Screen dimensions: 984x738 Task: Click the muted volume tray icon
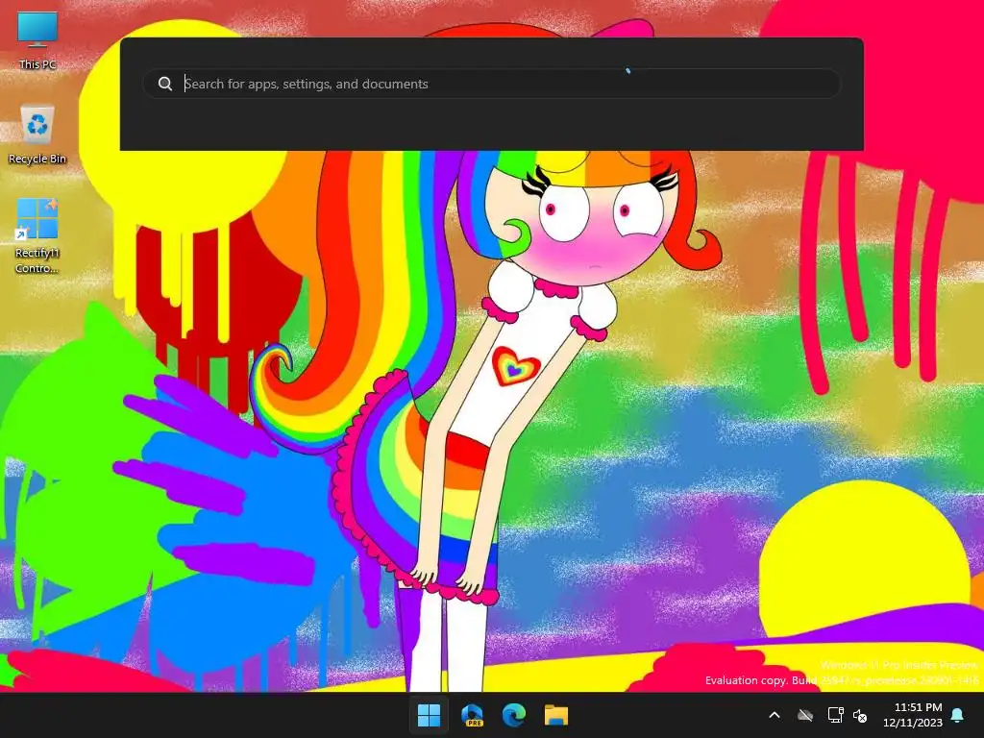(x=860, y=715)
